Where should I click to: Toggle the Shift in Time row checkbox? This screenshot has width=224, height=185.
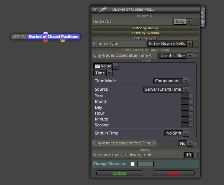pyautogui.click(x=192, y=133)
